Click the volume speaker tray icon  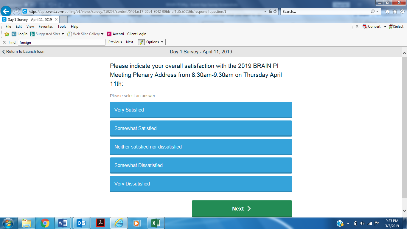pyautogui.click(x=362, y=223)
